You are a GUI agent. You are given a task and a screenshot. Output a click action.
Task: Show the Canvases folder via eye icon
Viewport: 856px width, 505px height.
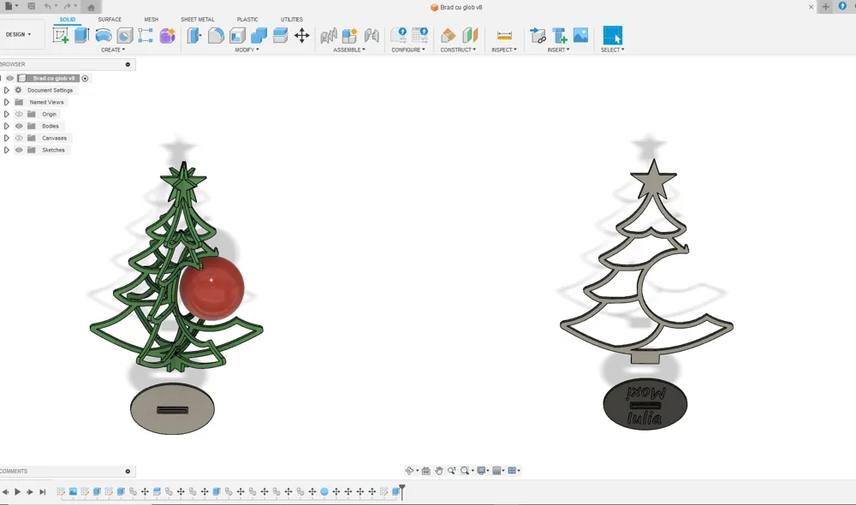(x=19, y=138)
